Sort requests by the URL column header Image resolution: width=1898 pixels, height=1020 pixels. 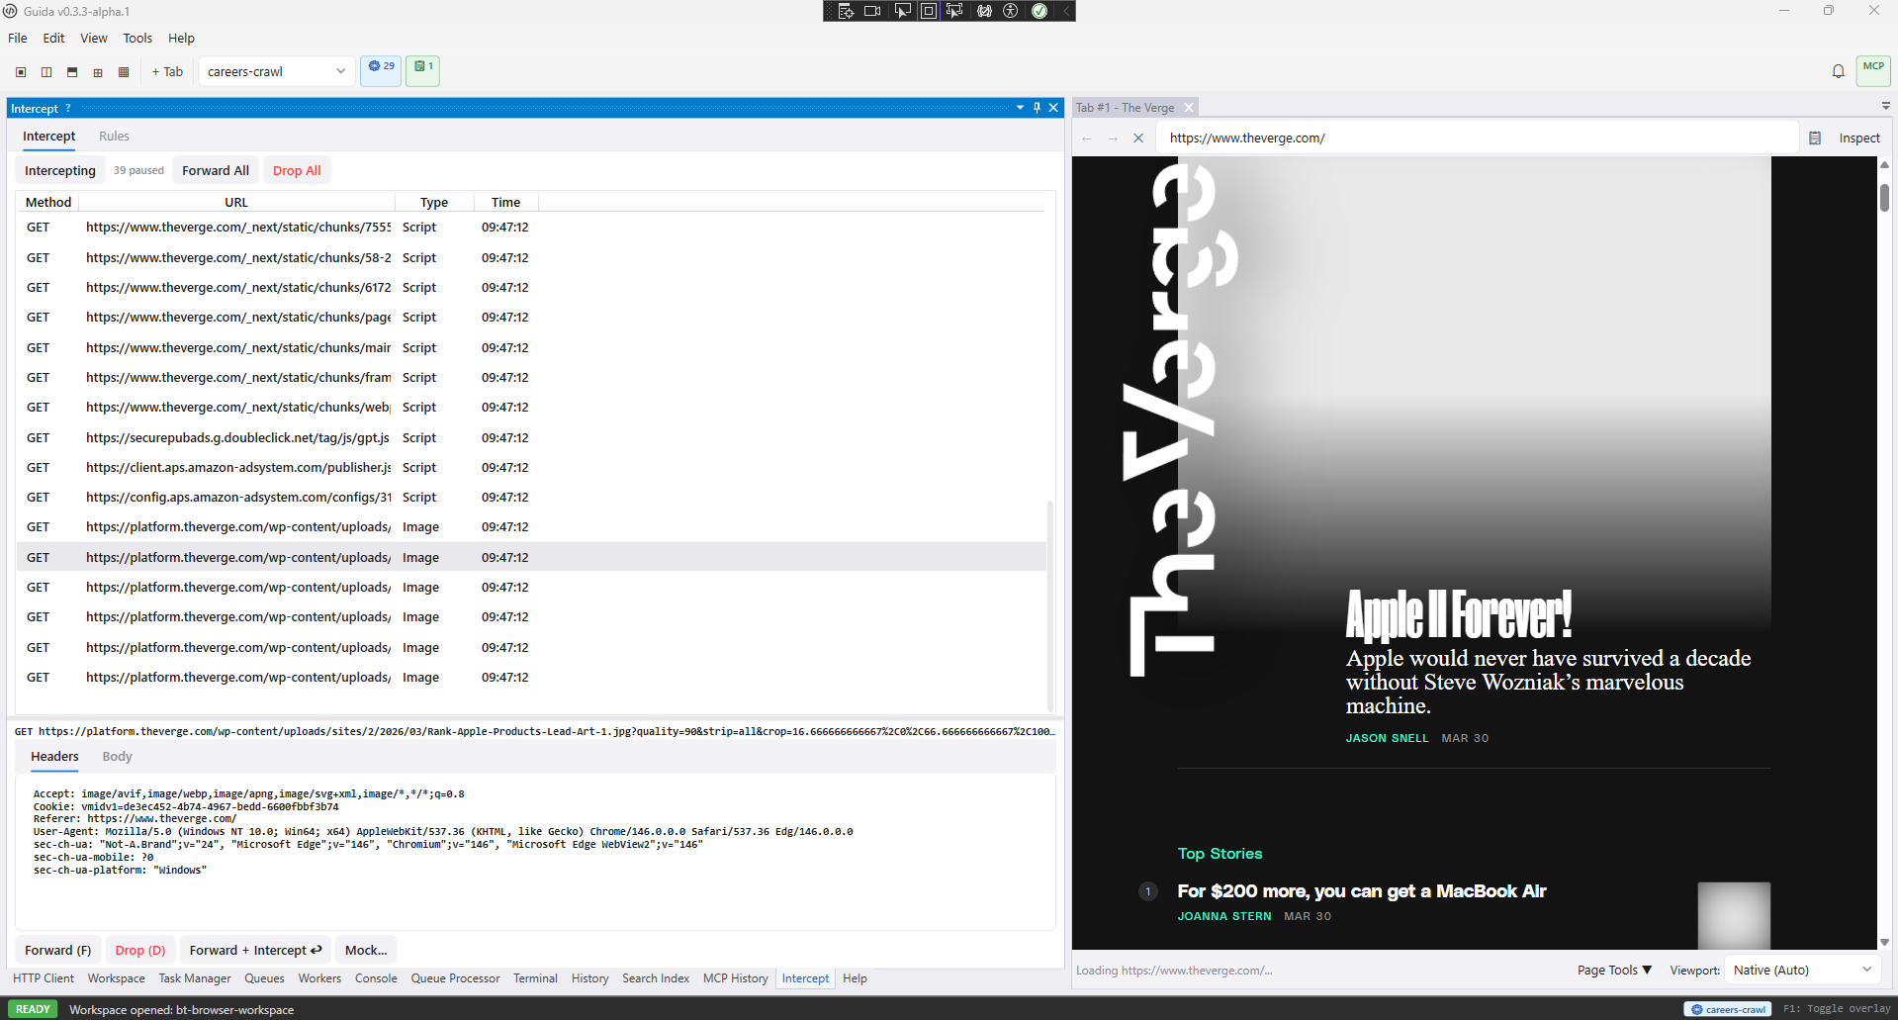[236, 202]
